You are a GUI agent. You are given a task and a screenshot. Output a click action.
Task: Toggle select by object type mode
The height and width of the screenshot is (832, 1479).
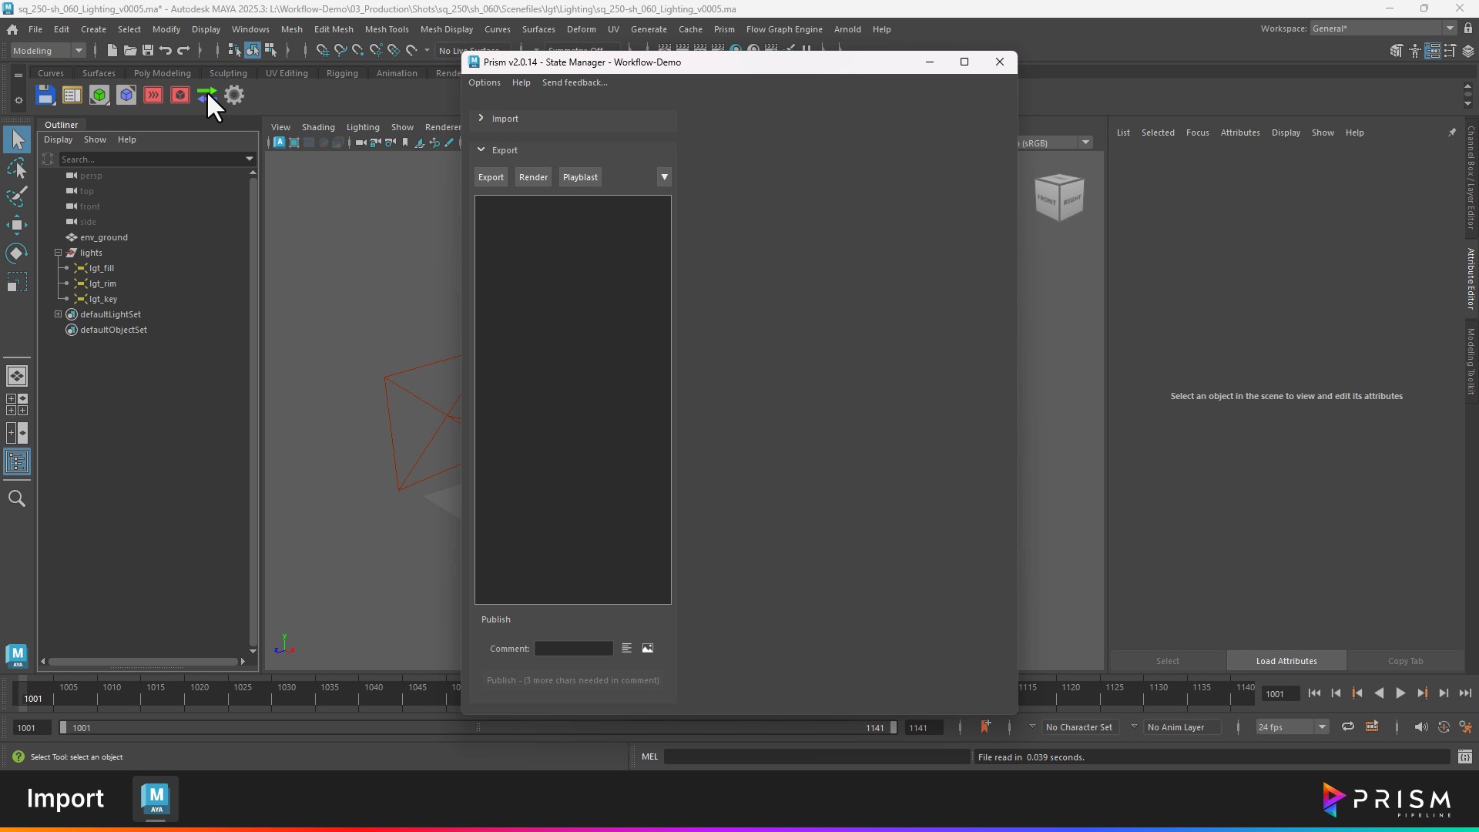click(253, 50)
